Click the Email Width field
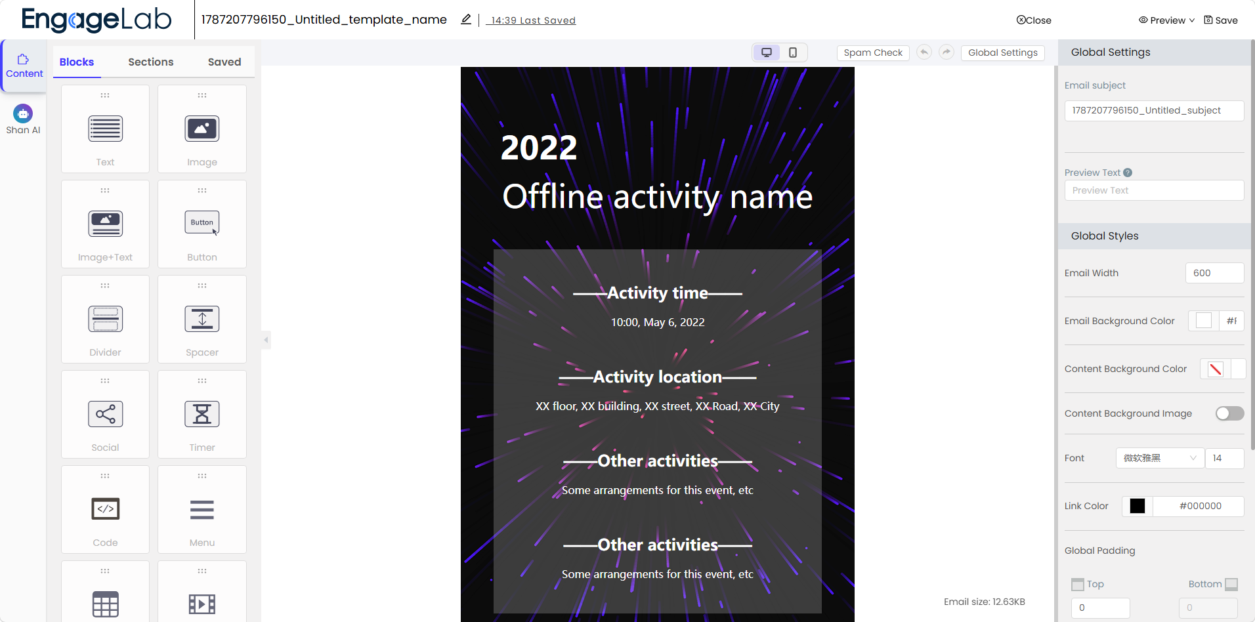 click(1214, 273)
